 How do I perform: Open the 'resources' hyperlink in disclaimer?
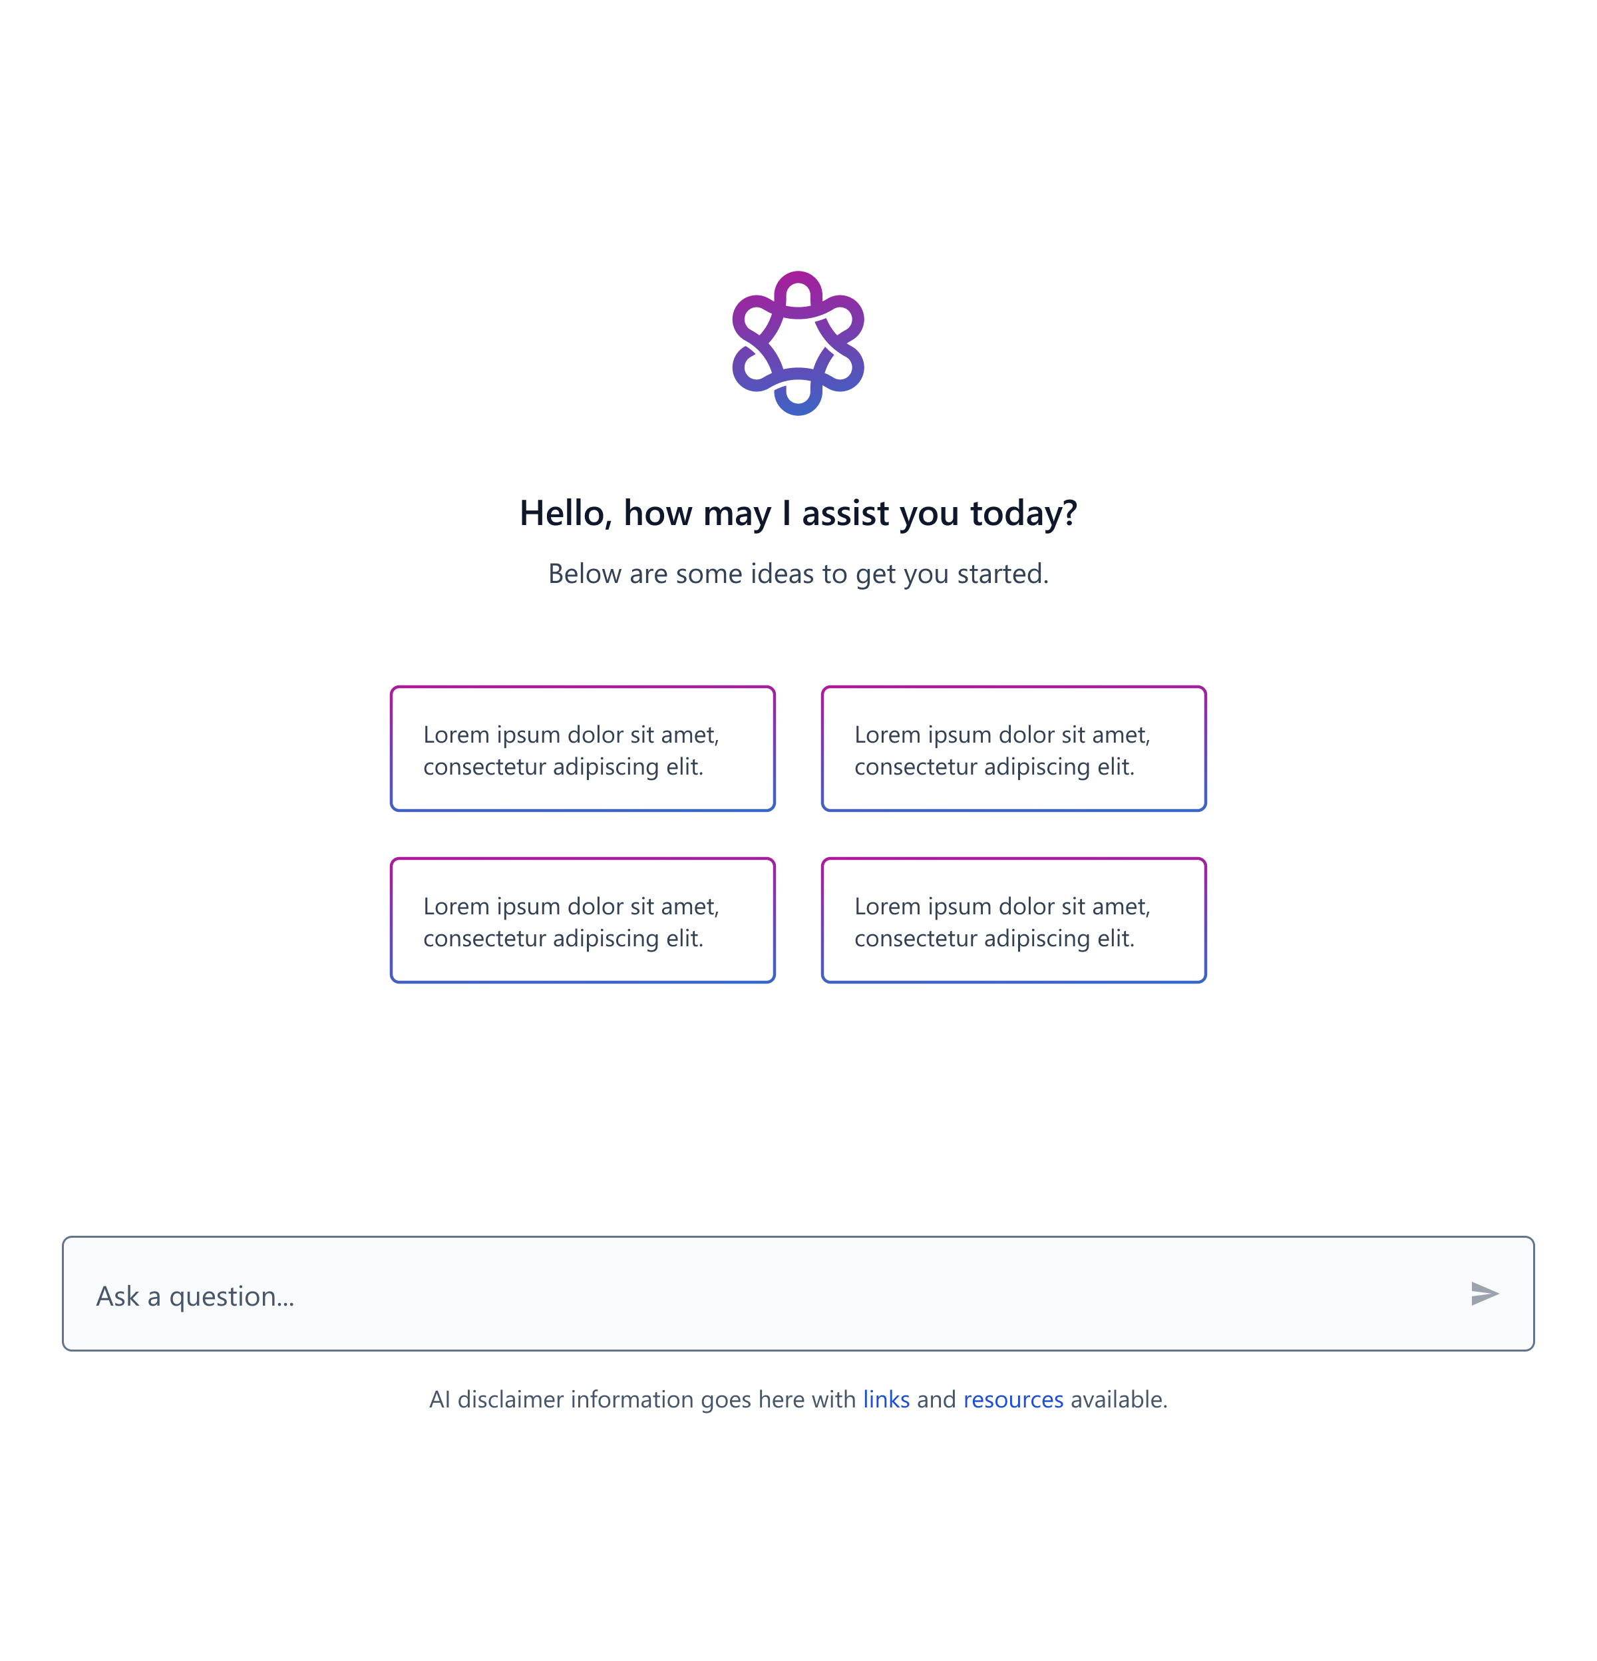click(1013, 1399)
